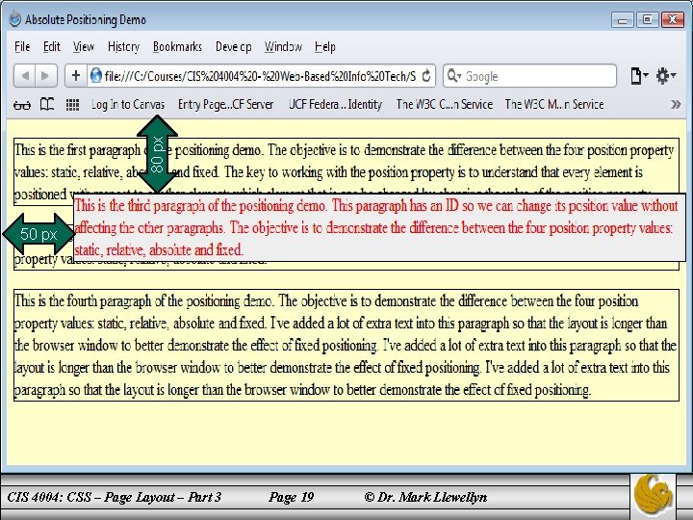
Task: Click the UCF Pegasus logo thumbnail
Action: point(653,495)
